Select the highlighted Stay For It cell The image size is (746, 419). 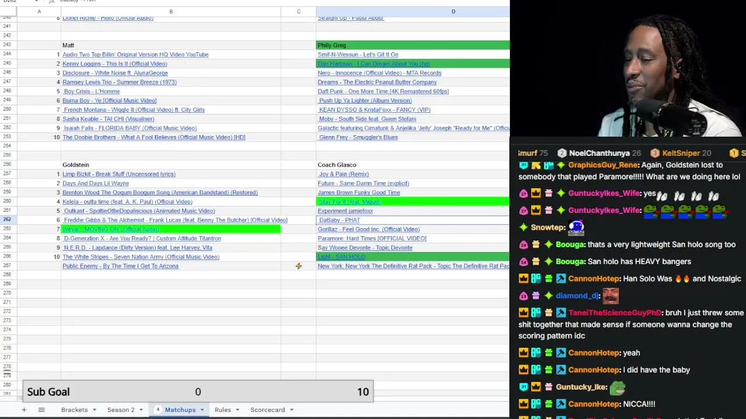(413, 201)
